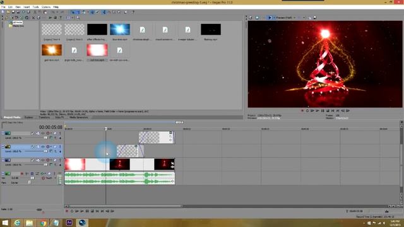Click the video preview external monitor icon

click(257, 18)
